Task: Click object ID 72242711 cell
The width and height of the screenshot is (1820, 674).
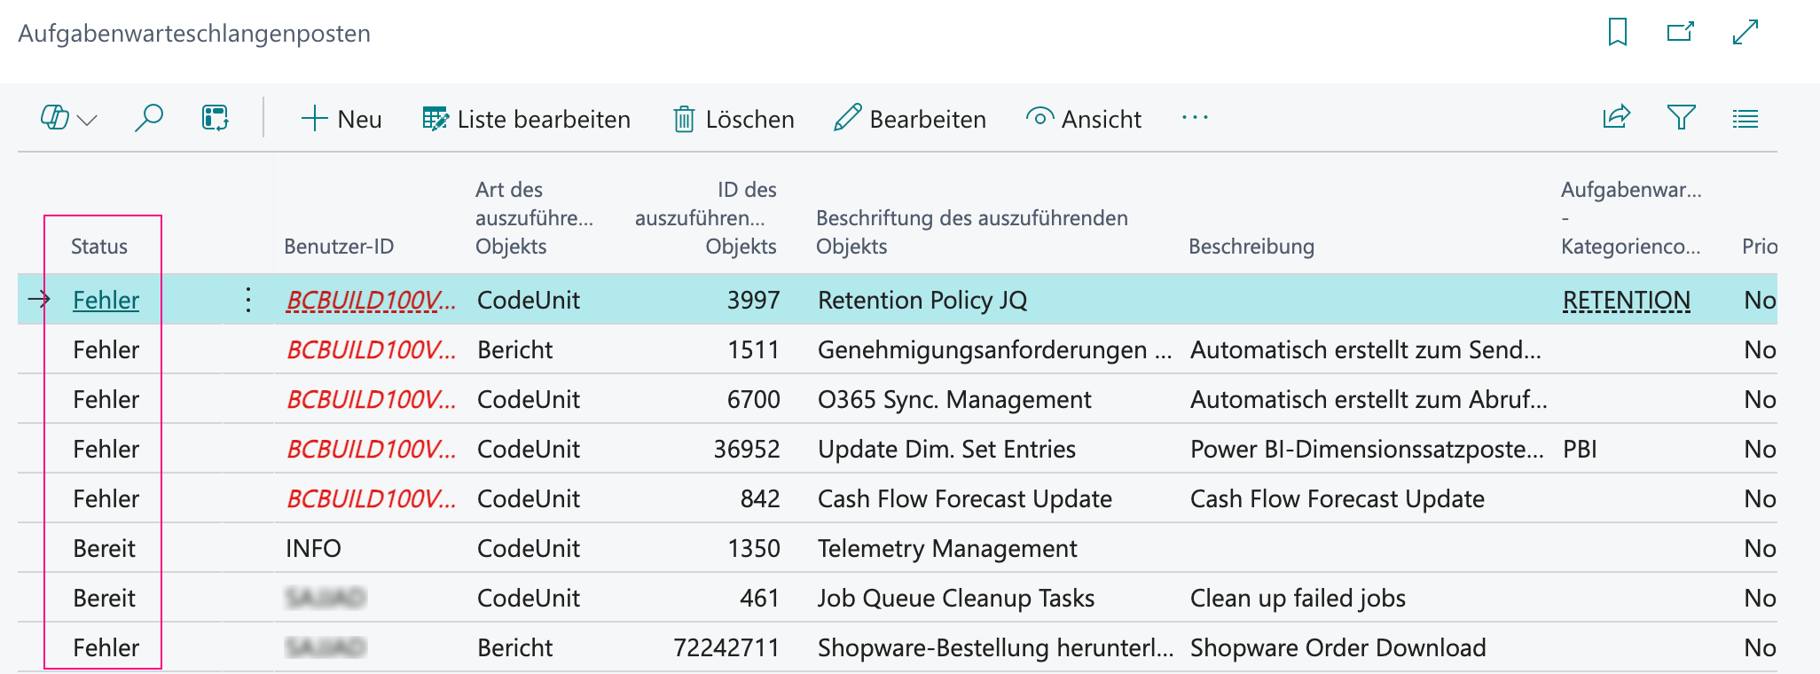Action: point(726,647)
